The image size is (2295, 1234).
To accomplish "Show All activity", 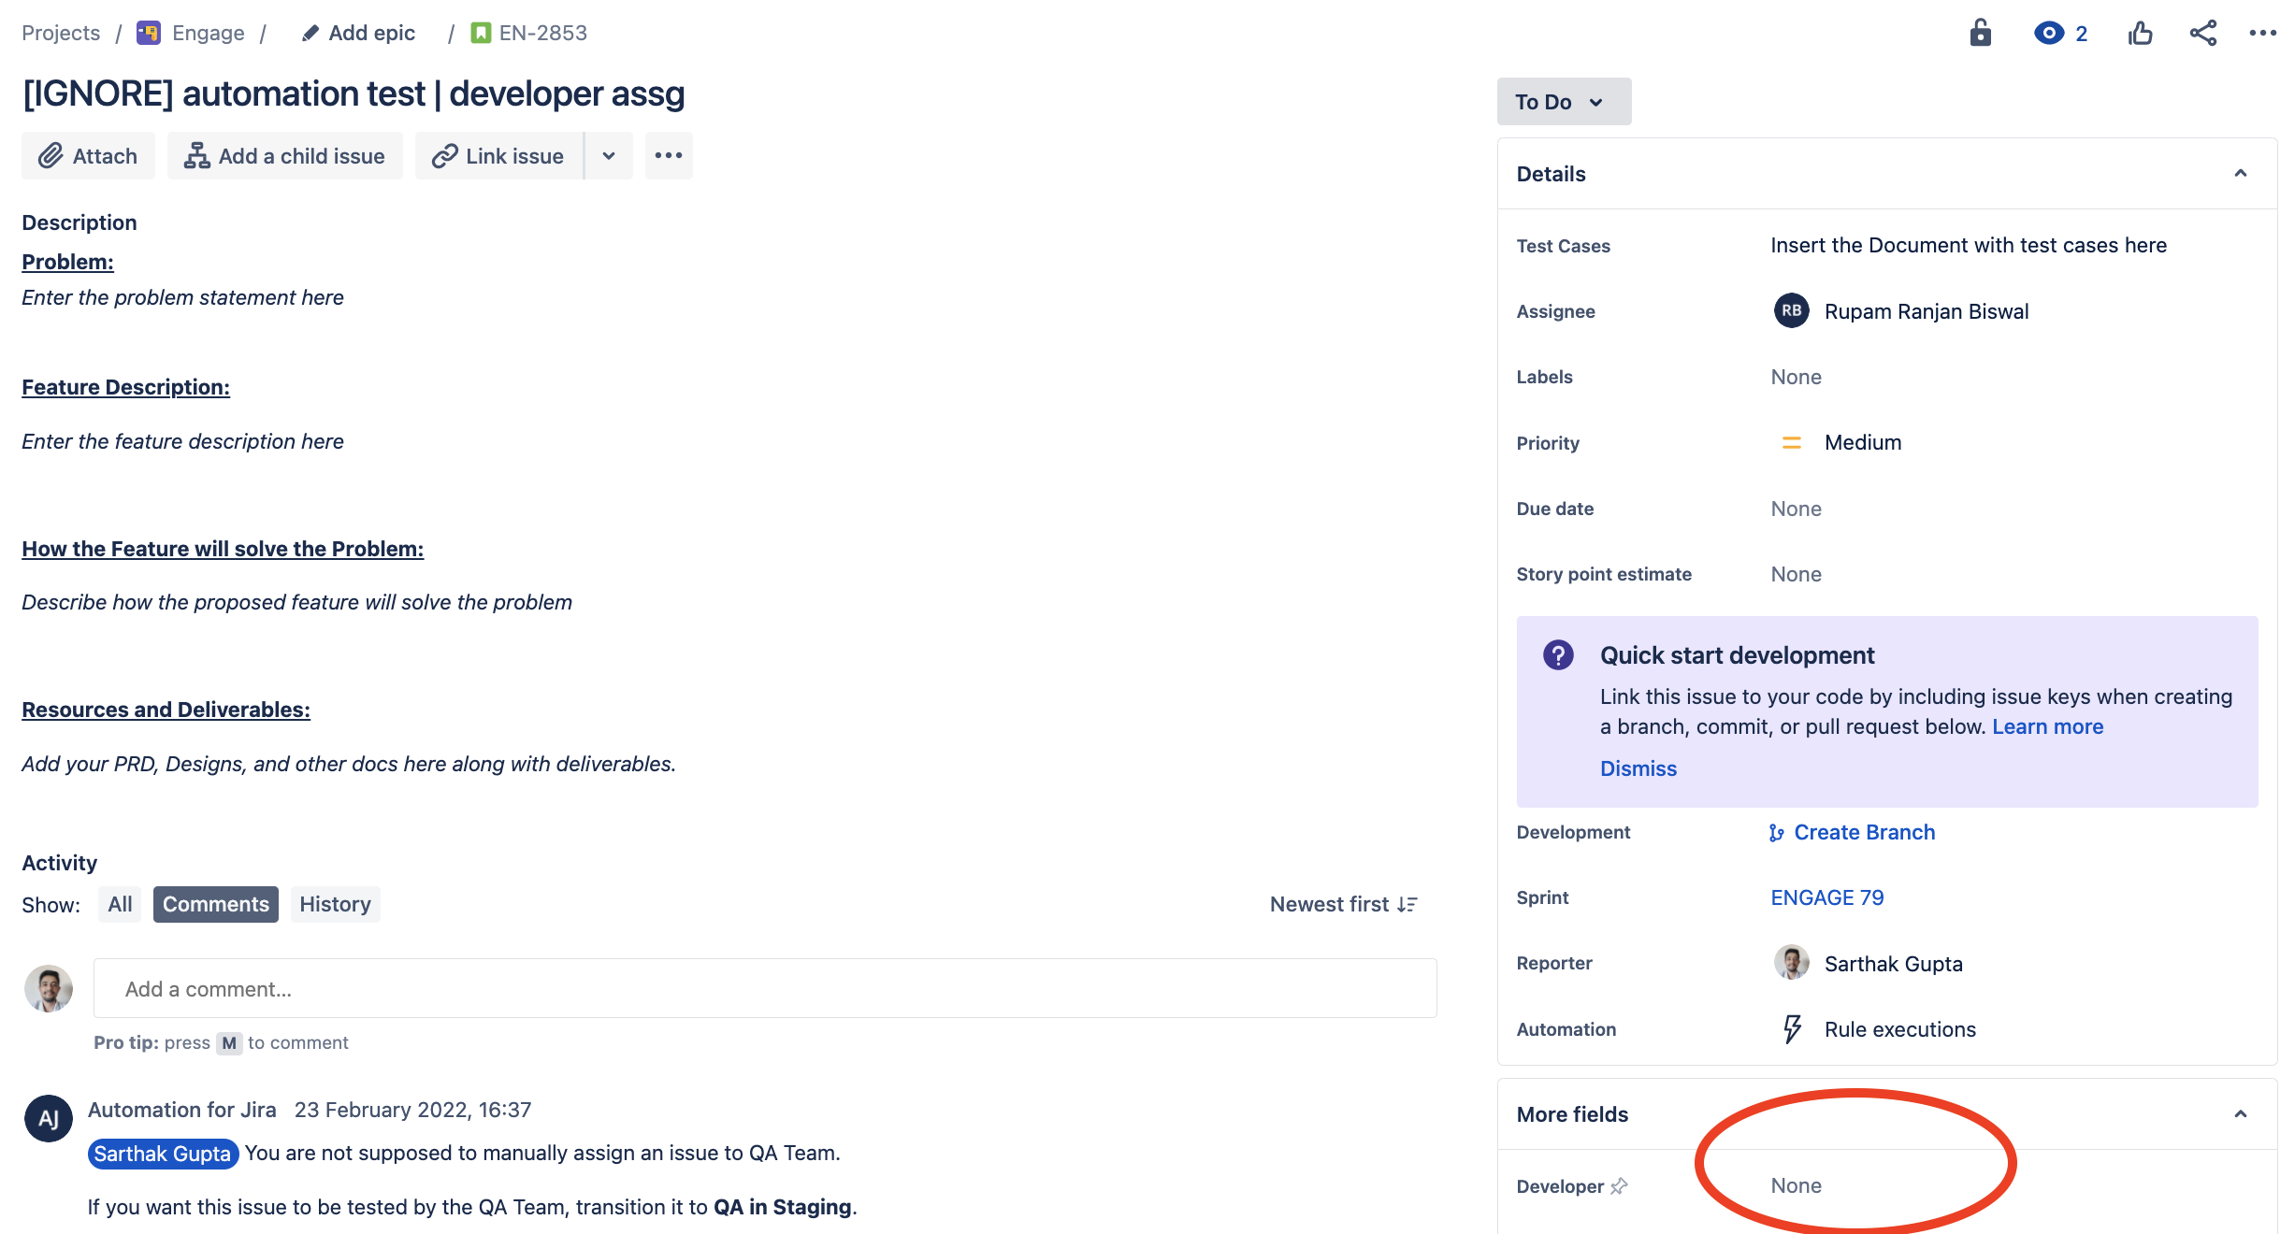I will [x=120, y=904].
